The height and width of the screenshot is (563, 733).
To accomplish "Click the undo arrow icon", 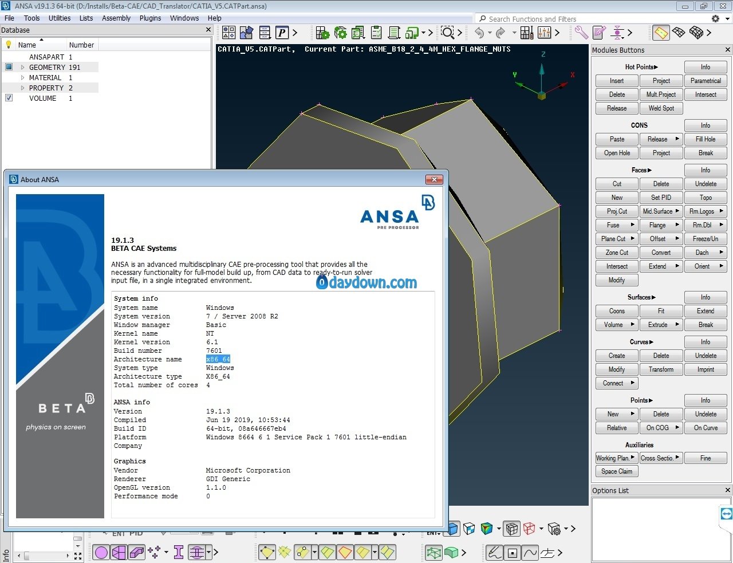I will point(479,33).
